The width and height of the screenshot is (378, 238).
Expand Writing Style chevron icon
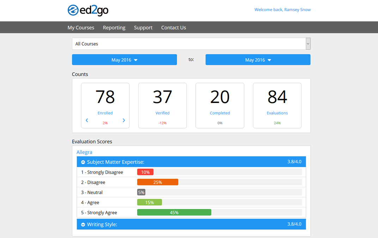coord(83,225)
